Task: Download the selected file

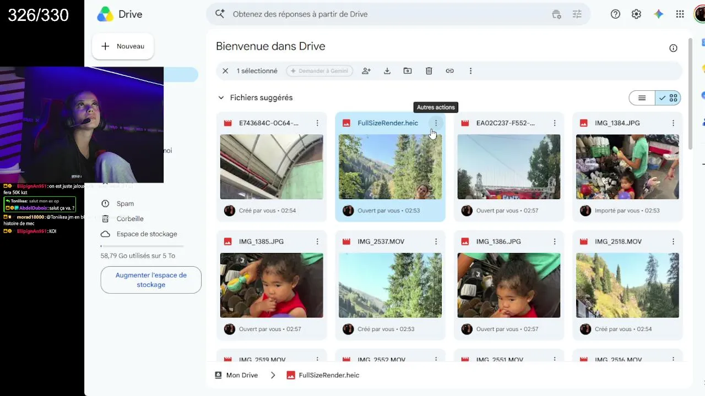Action: 387,71
